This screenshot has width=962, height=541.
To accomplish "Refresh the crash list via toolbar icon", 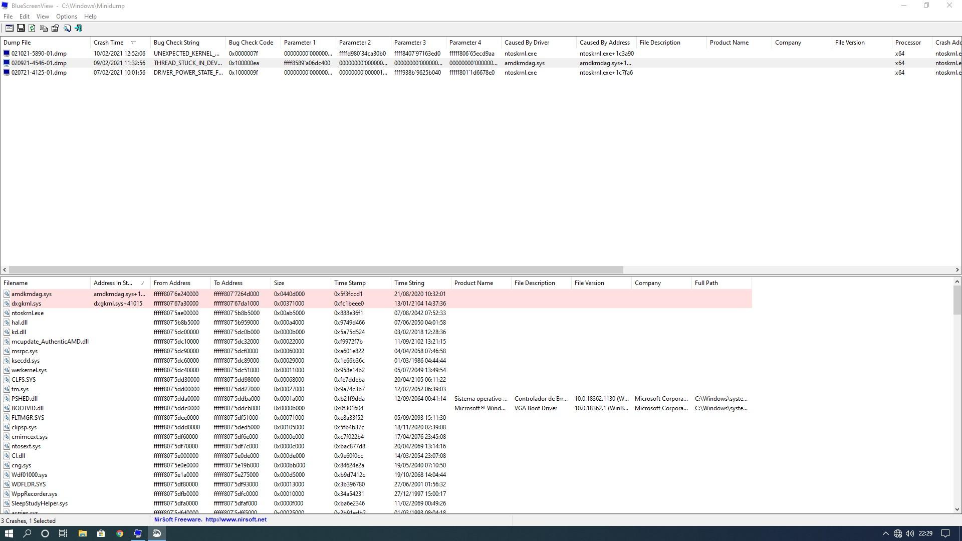I will point(32,29).
